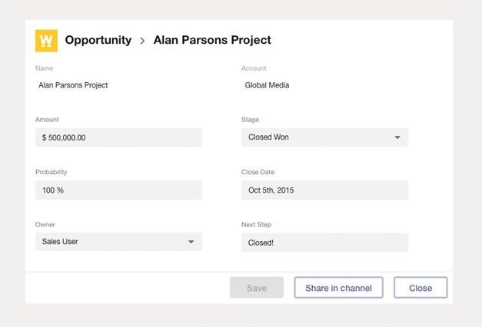Click the yellow W app logo icon
This screenshot has height=327, width=482.
pyautogui.click(x=46, y=41)
